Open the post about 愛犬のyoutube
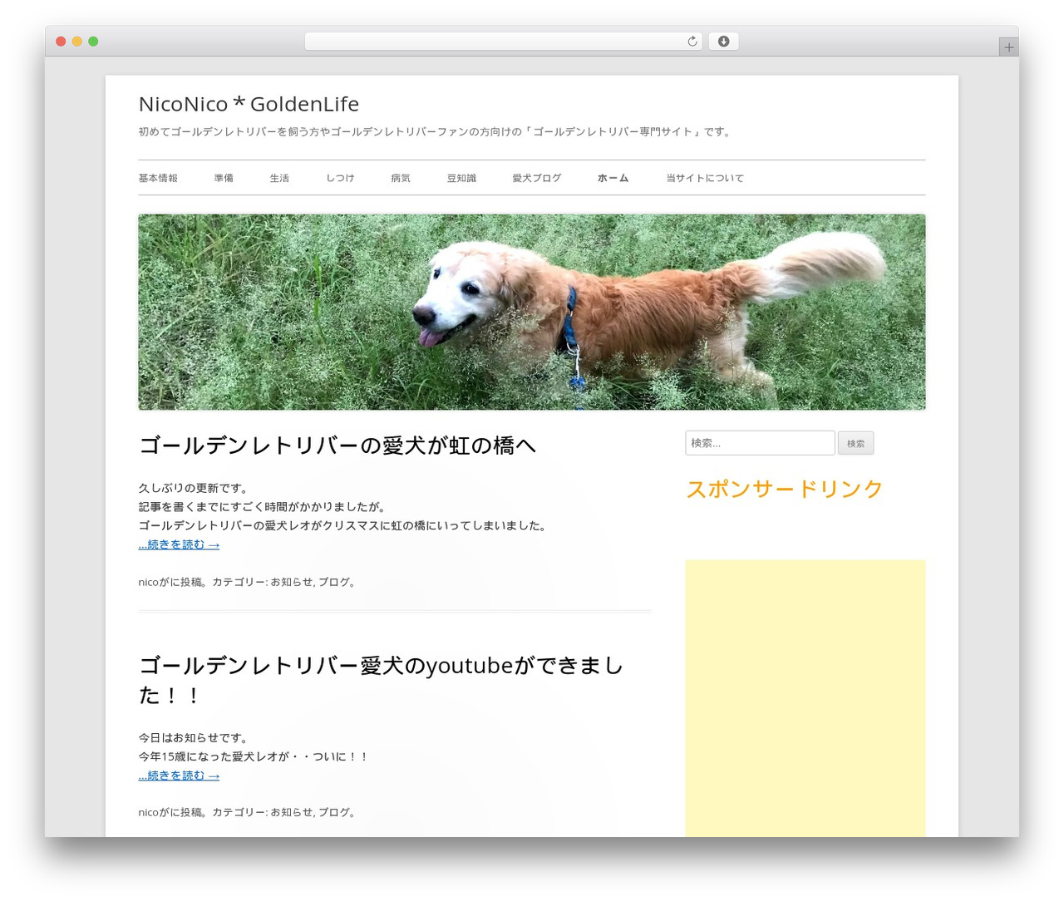 tap(381, 680)
